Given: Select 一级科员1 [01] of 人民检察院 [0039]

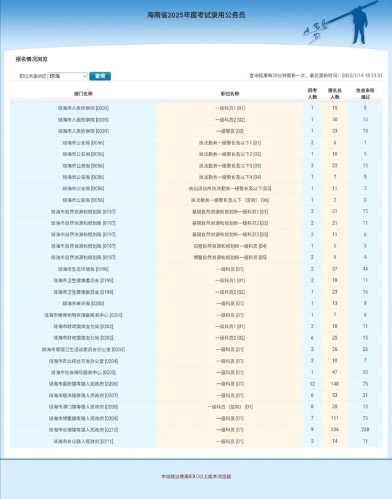Looking at the screenshot, I should pos(230,108).
